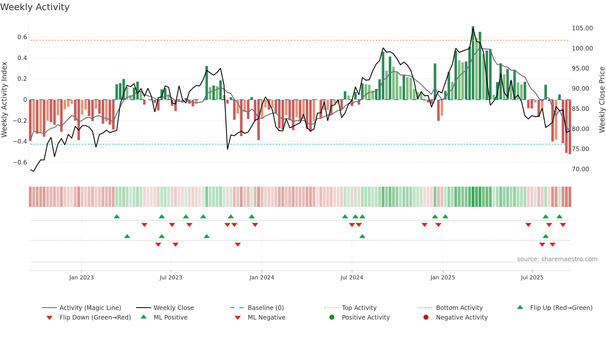Toggle Weekly Close legend entry

point(165,308)
